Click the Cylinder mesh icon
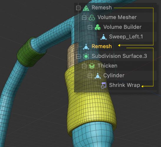161x147 pixels. (98, 76)
